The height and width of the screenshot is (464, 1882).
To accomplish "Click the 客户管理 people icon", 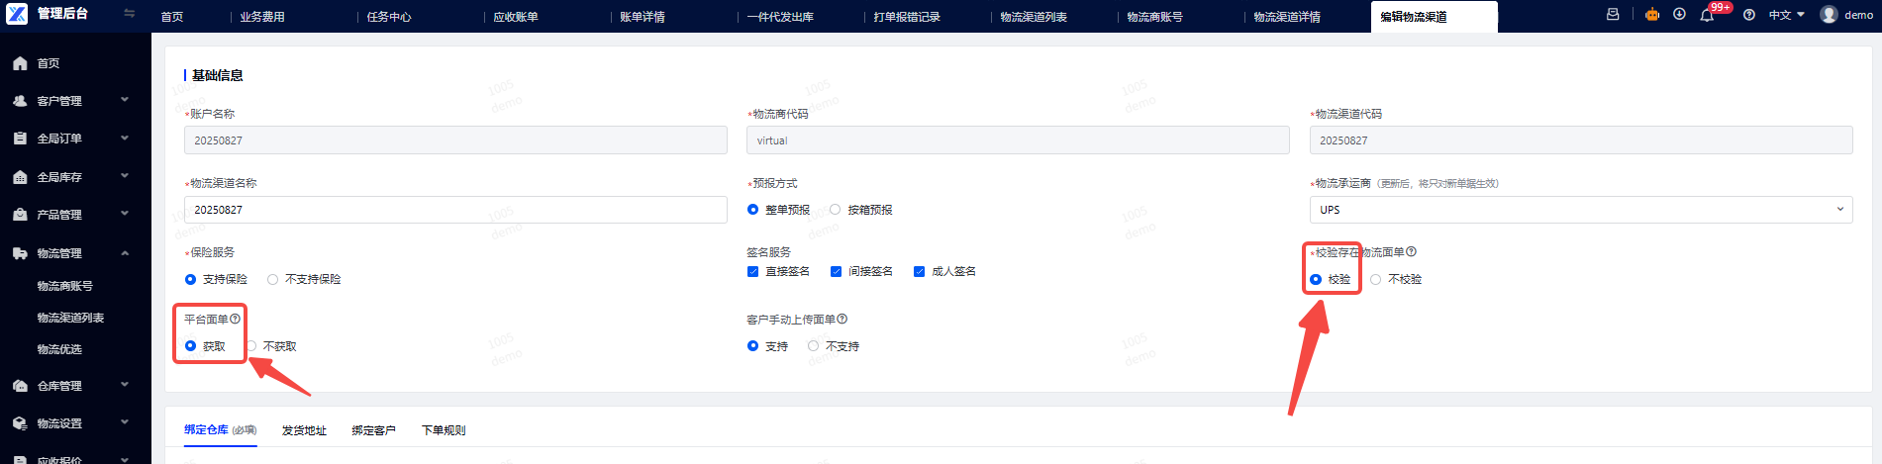I will (20, 101).
